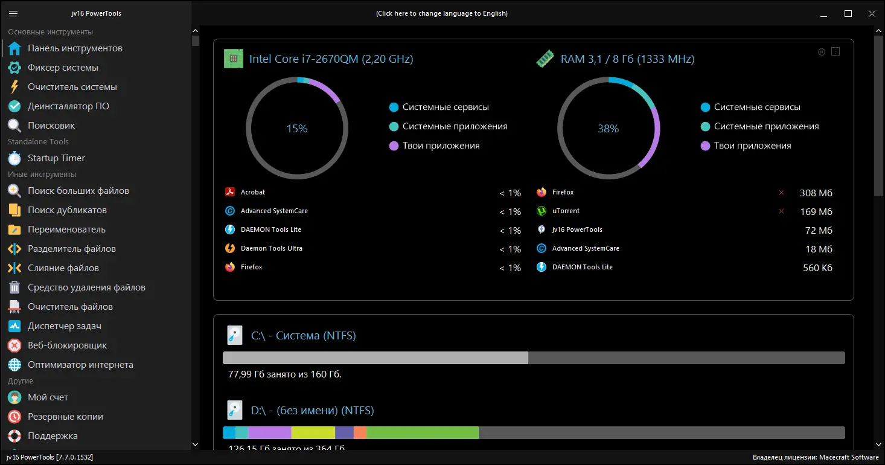The width and height of the screenshot is (885, 465).
Task: Click the web blocker red X icon
Action: (14, 345)
